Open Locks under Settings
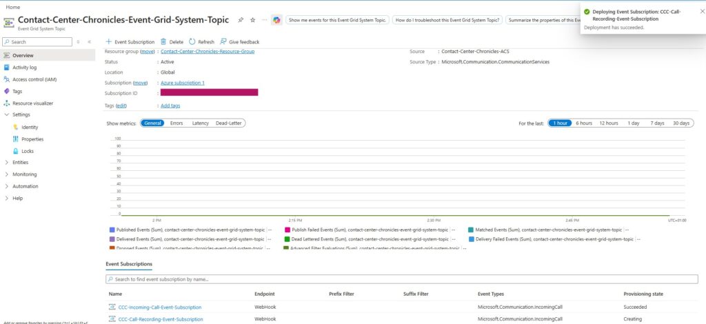The height and width of the screenshot is (324, 706). pos(27,150)
